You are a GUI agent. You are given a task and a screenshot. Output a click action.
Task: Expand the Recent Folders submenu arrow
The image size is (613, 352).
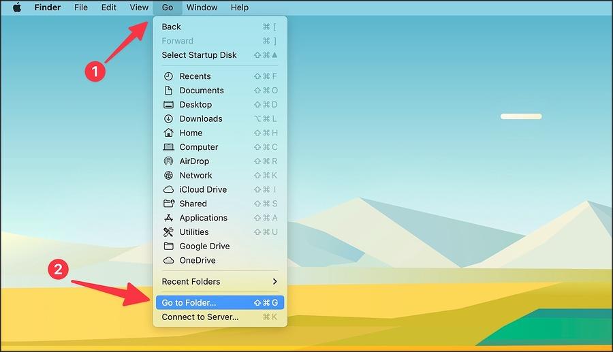coord(275,281)
